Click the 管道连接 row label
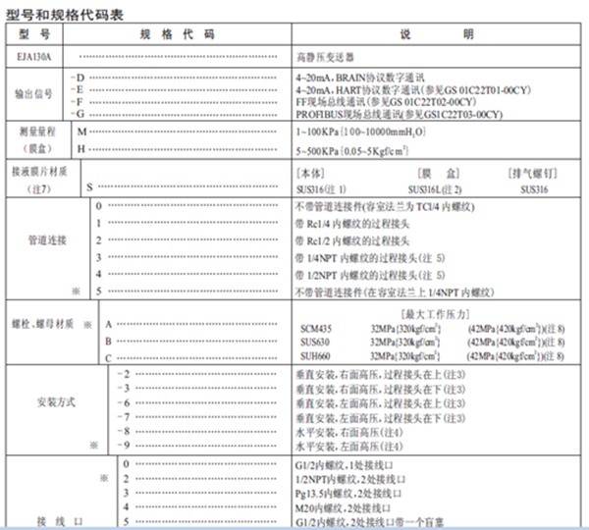 (x=47, y=240)
